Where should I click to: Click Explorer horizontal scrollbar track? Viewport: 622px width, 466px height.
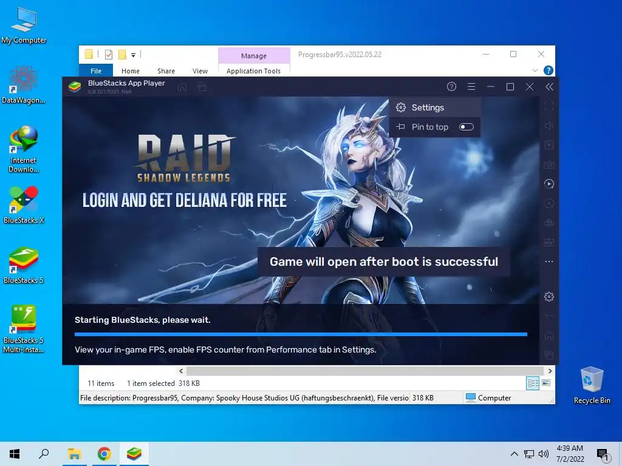(365, 371)
